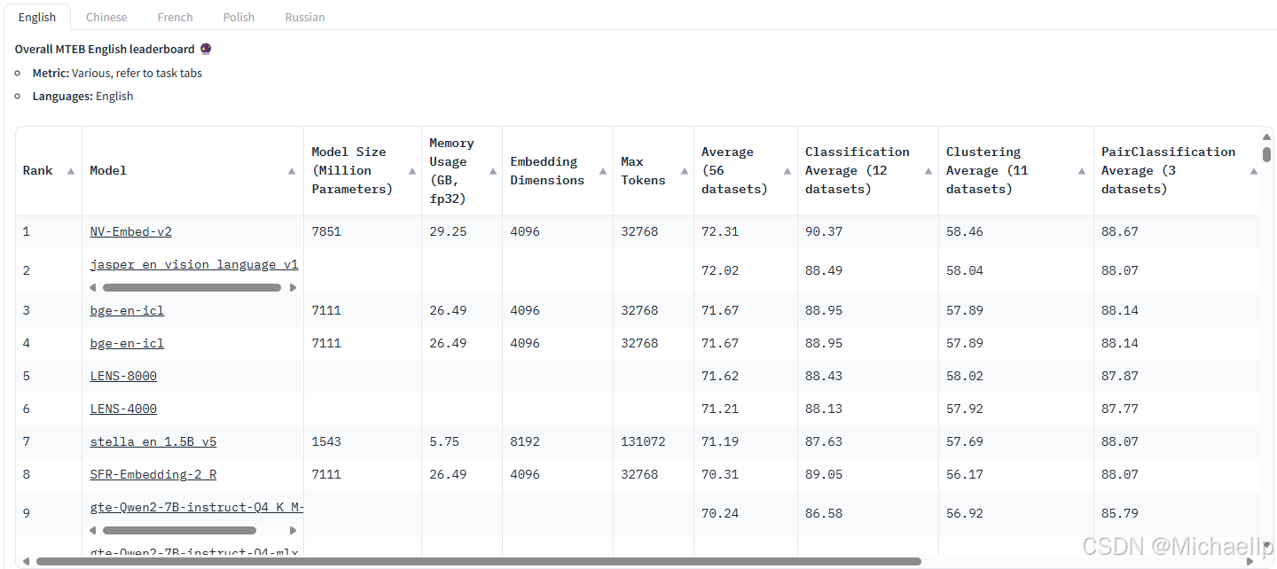Sort by Max Tokens column arrow
Image resolution: width=1277 pixels, height=569 pixels.
coord(684,171)
